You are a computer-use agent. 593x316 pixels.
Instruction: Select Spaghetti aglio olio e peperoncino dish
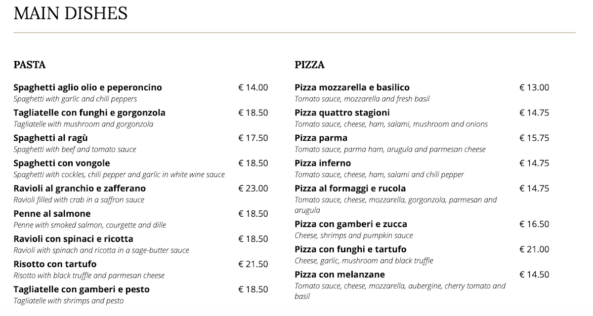tap(88, 88)
